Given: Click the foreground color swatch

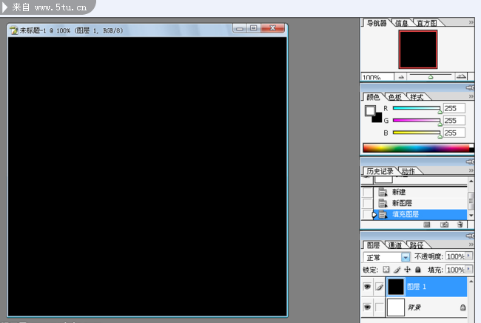Looking at the screenshot, I should coord(370,111).
